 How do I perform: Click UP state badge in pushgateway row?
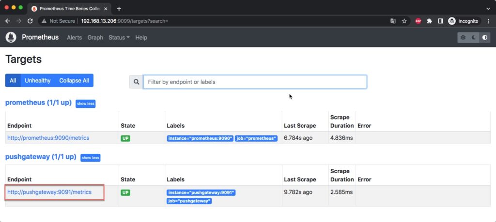[x=125, y=192]
